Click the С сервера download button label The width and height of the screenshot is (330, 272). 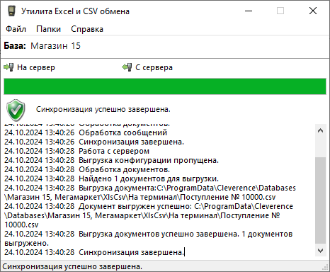point(154,67)
